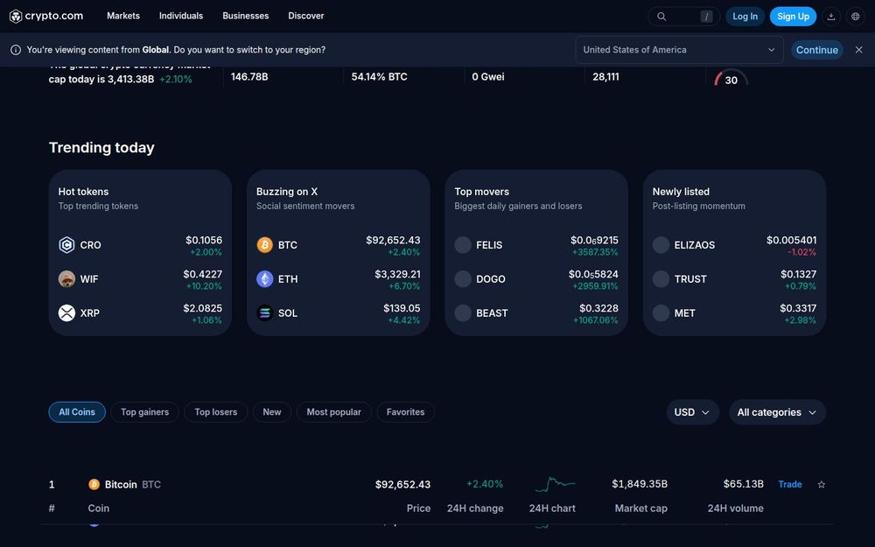The width and height of the screenshot is (875, 547).
Task: Click the search input field
Action: click(x=683, y=17)
